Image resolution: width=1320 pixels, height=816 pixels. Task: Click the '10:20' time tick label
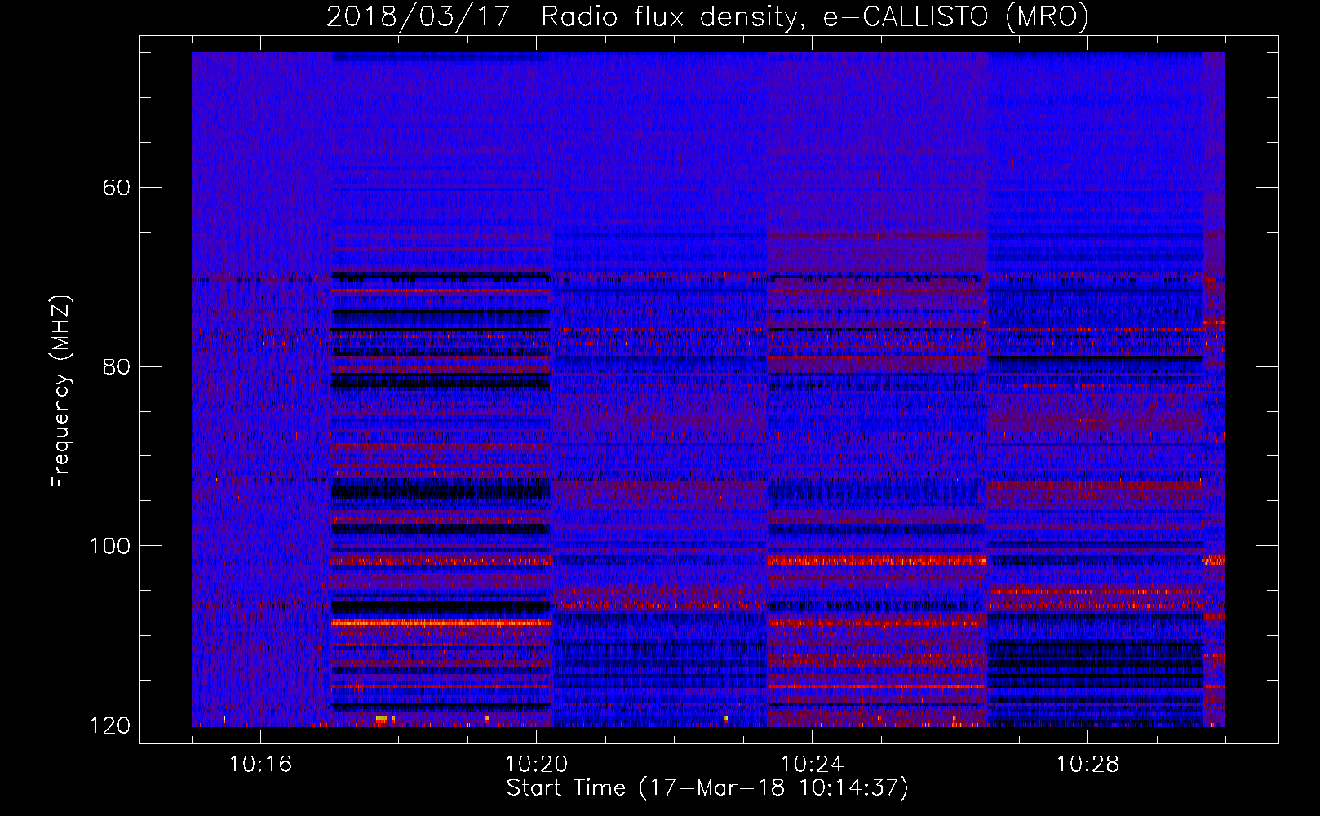[536, 765]
